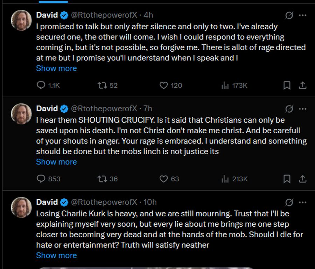Share the 4h post

[303, 85]
